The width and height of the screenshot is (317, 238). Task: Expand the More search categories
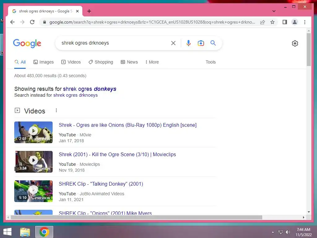152,62
